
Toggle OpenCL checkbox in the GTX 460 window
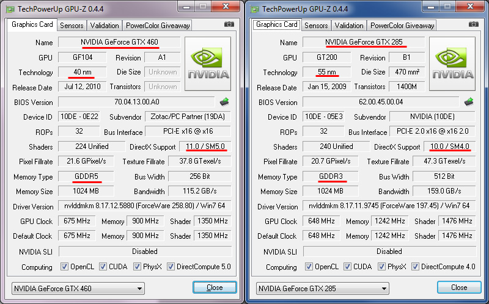[x=64, y=267]
